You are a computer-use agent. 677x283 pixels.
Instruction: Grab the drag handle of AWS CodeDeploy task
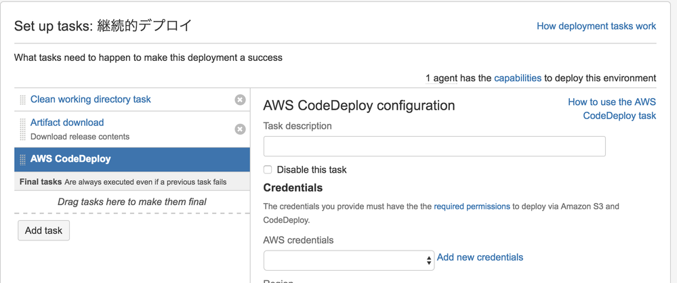pyautogui.click(x=22, y=159)
